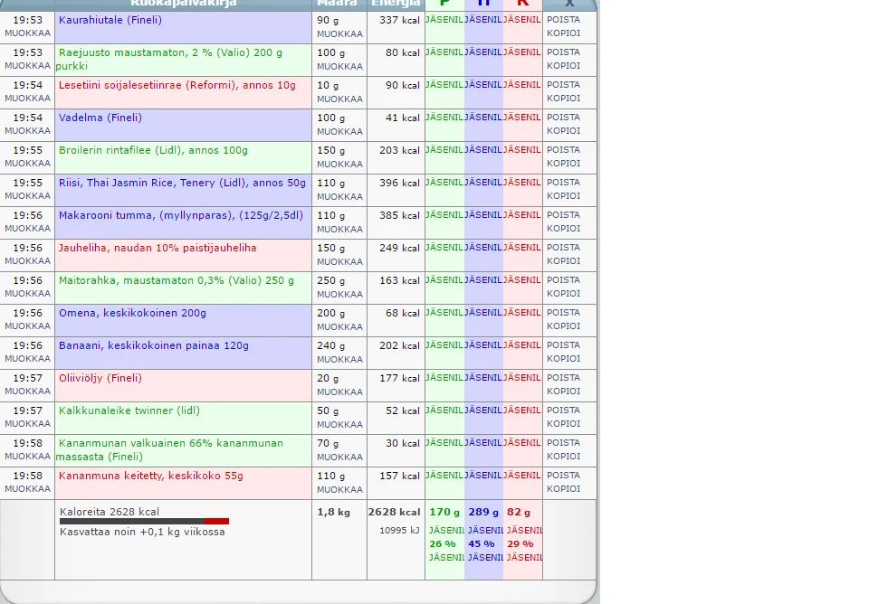Open the Raejuusto maustamaton food link

pyautogui.click(x=170, y=52)
